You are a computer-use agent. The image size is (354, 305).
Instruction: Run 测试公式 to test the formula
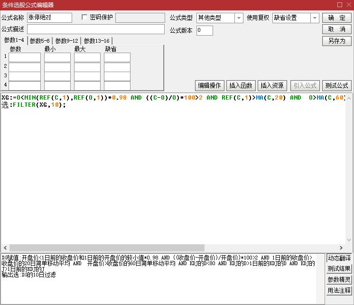337,85
